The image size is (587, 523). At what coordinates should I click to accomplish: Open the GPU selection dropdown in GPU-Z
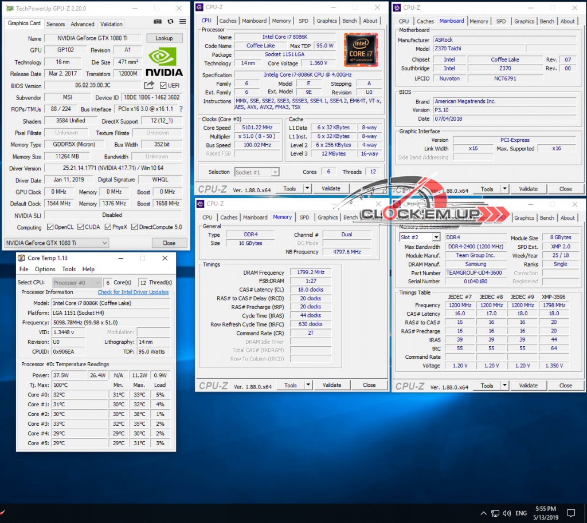56,243
